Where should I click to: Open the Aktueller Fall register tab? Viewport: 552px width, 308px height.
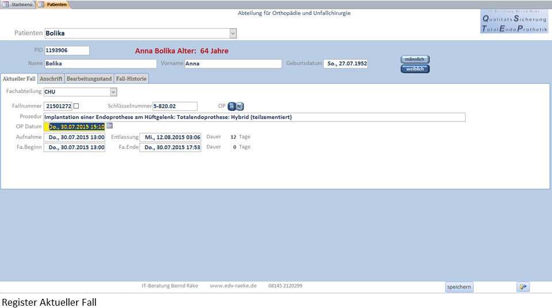19,79
